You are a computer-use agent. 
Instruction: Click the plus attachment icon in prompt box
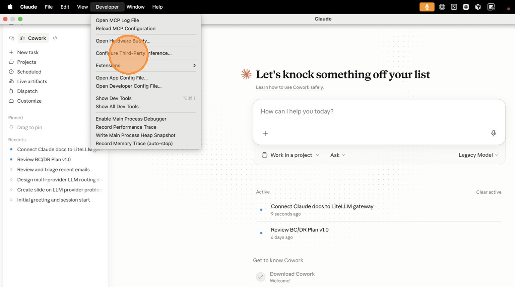tap(265, 133)
